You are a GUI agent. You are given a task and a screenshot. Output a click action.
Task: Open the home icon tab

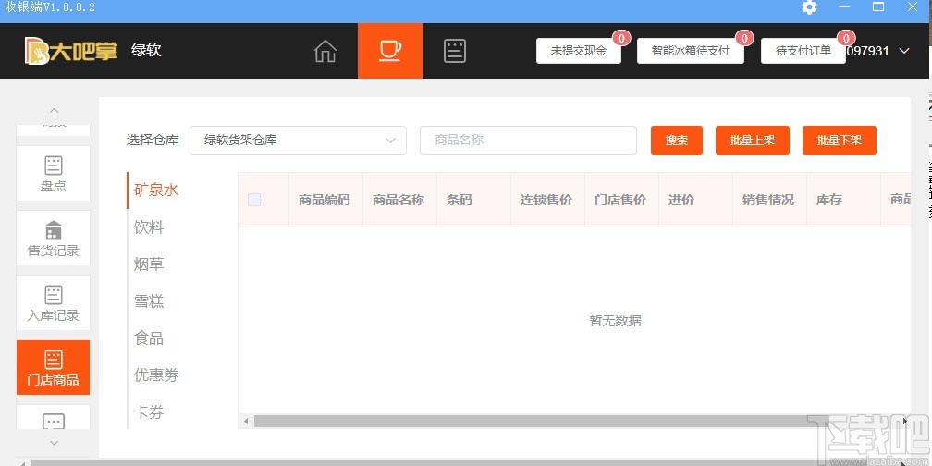click(325, 51)
